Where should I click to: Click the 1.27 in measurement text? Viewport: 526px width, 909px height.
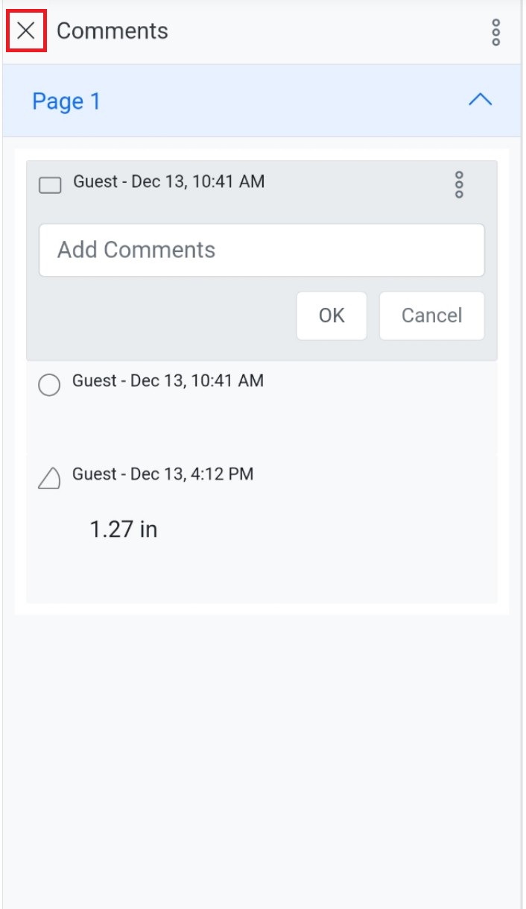[x=123, y=529]
